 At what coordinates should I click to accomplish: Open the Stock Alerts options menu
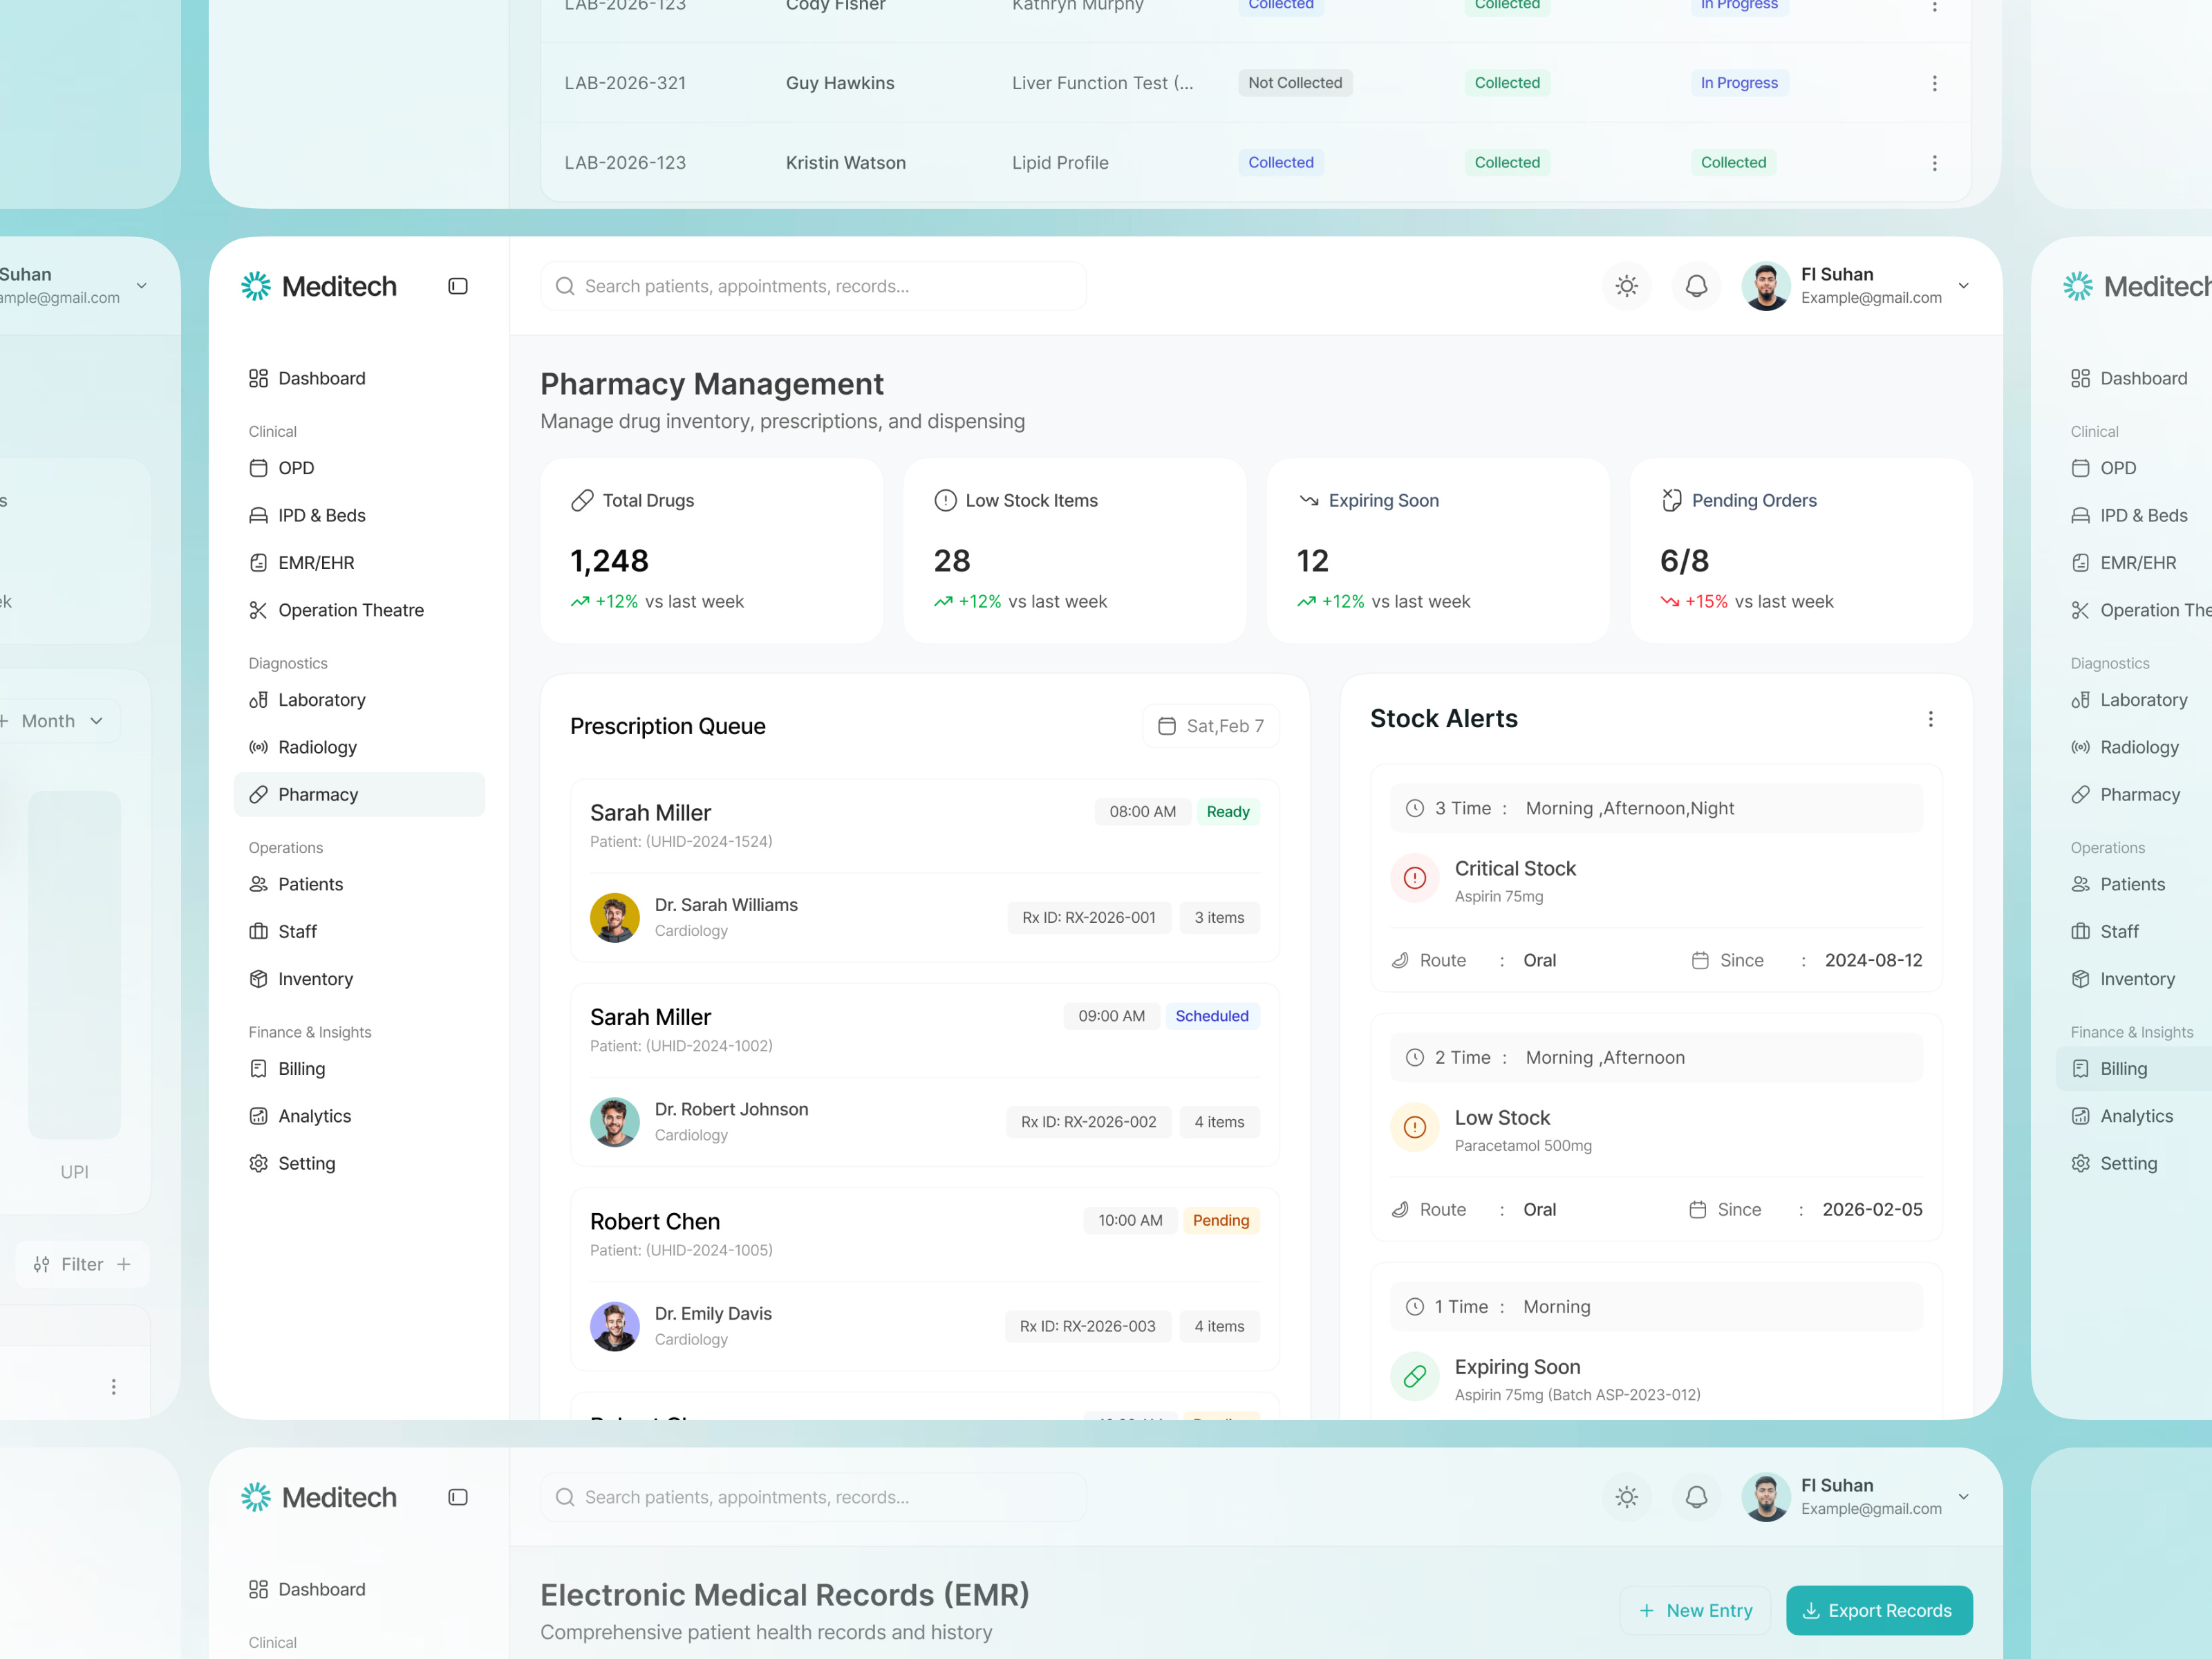(x=1931, y=719)
